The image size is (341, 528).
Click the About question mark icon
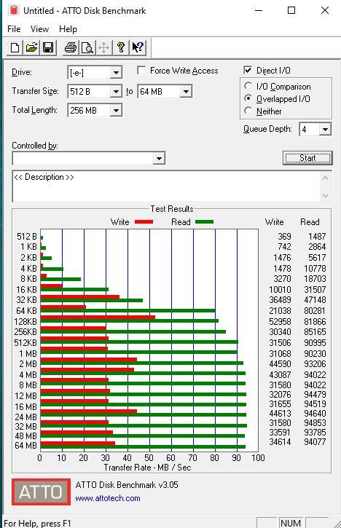click(121, 48)
